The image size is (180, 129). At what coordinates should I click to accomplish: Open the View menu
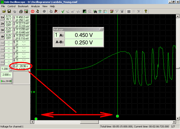click(45, 6)
